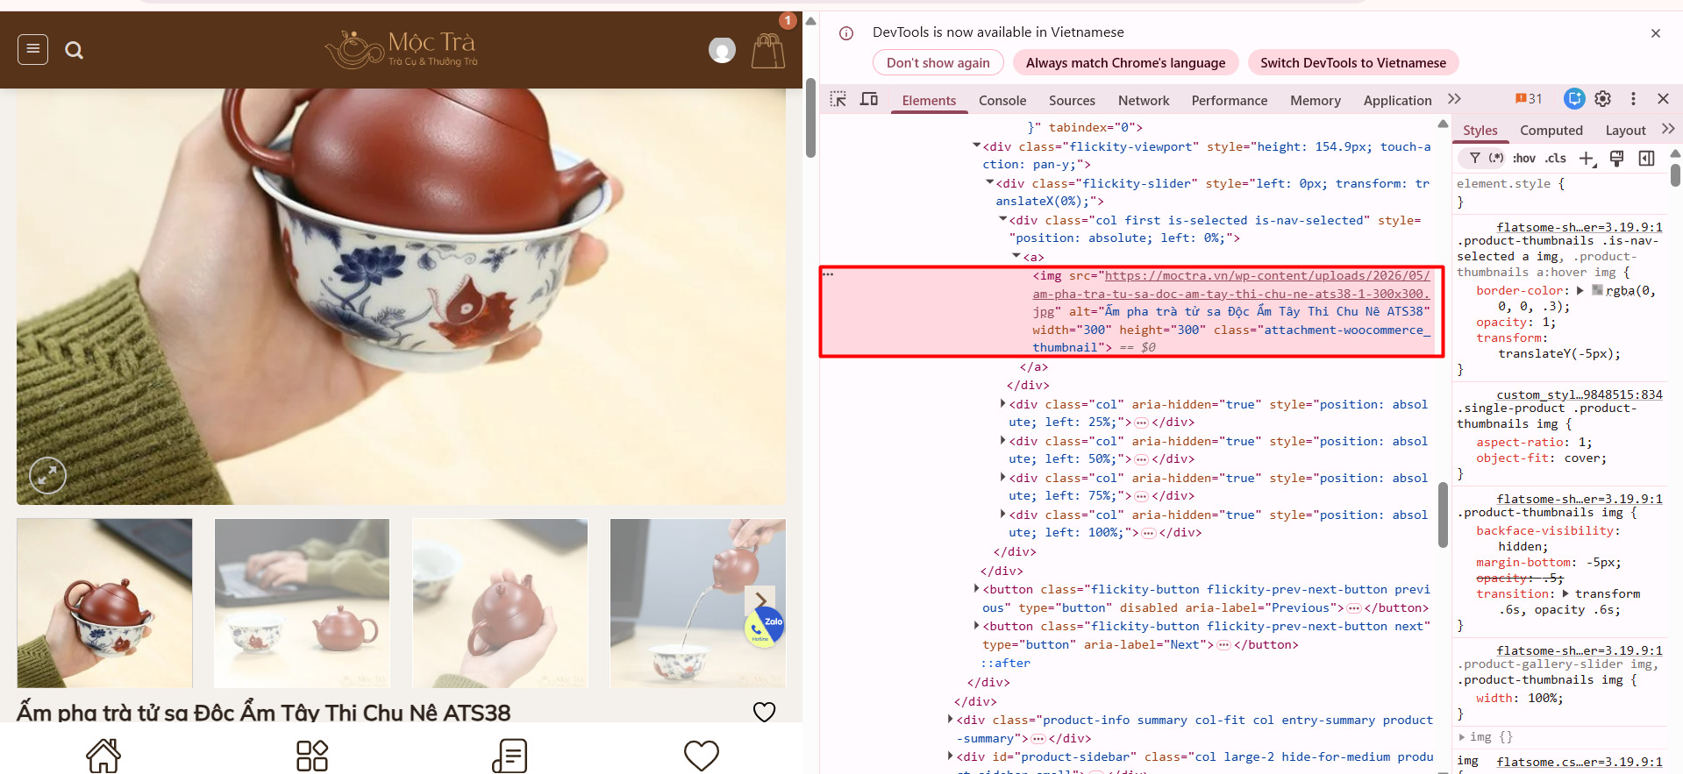Toggle computed styles sidebar icon
Screen dimensions: 1683x774
pos(1646,158)
